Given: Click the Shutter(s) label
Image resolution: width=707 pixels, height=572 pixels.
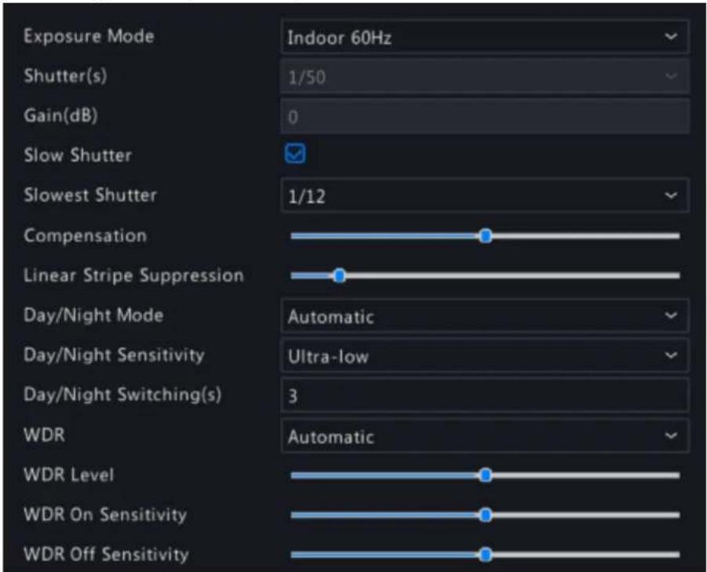Looking at the screenshot, I should 65,76.
